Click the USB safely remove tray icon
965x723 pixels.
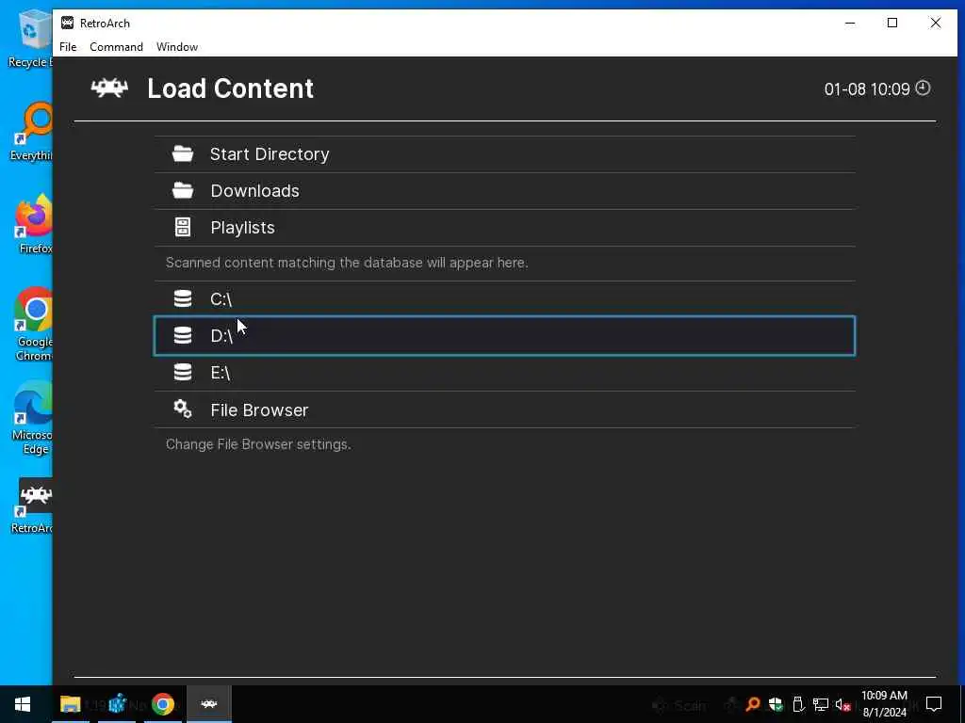tap(798, 704)
